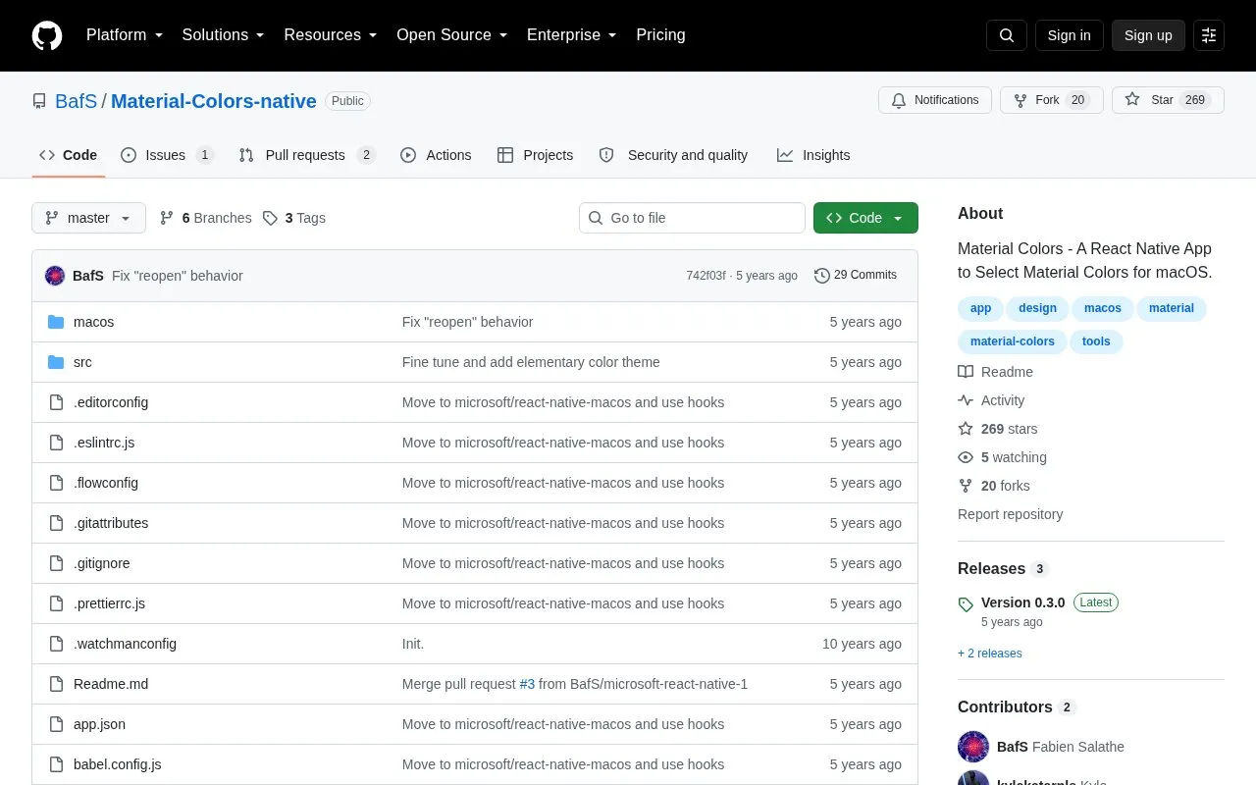Screen dimensions: 1256x785
Task: Switch to the Pull requests tab
Action: [307, 155]
